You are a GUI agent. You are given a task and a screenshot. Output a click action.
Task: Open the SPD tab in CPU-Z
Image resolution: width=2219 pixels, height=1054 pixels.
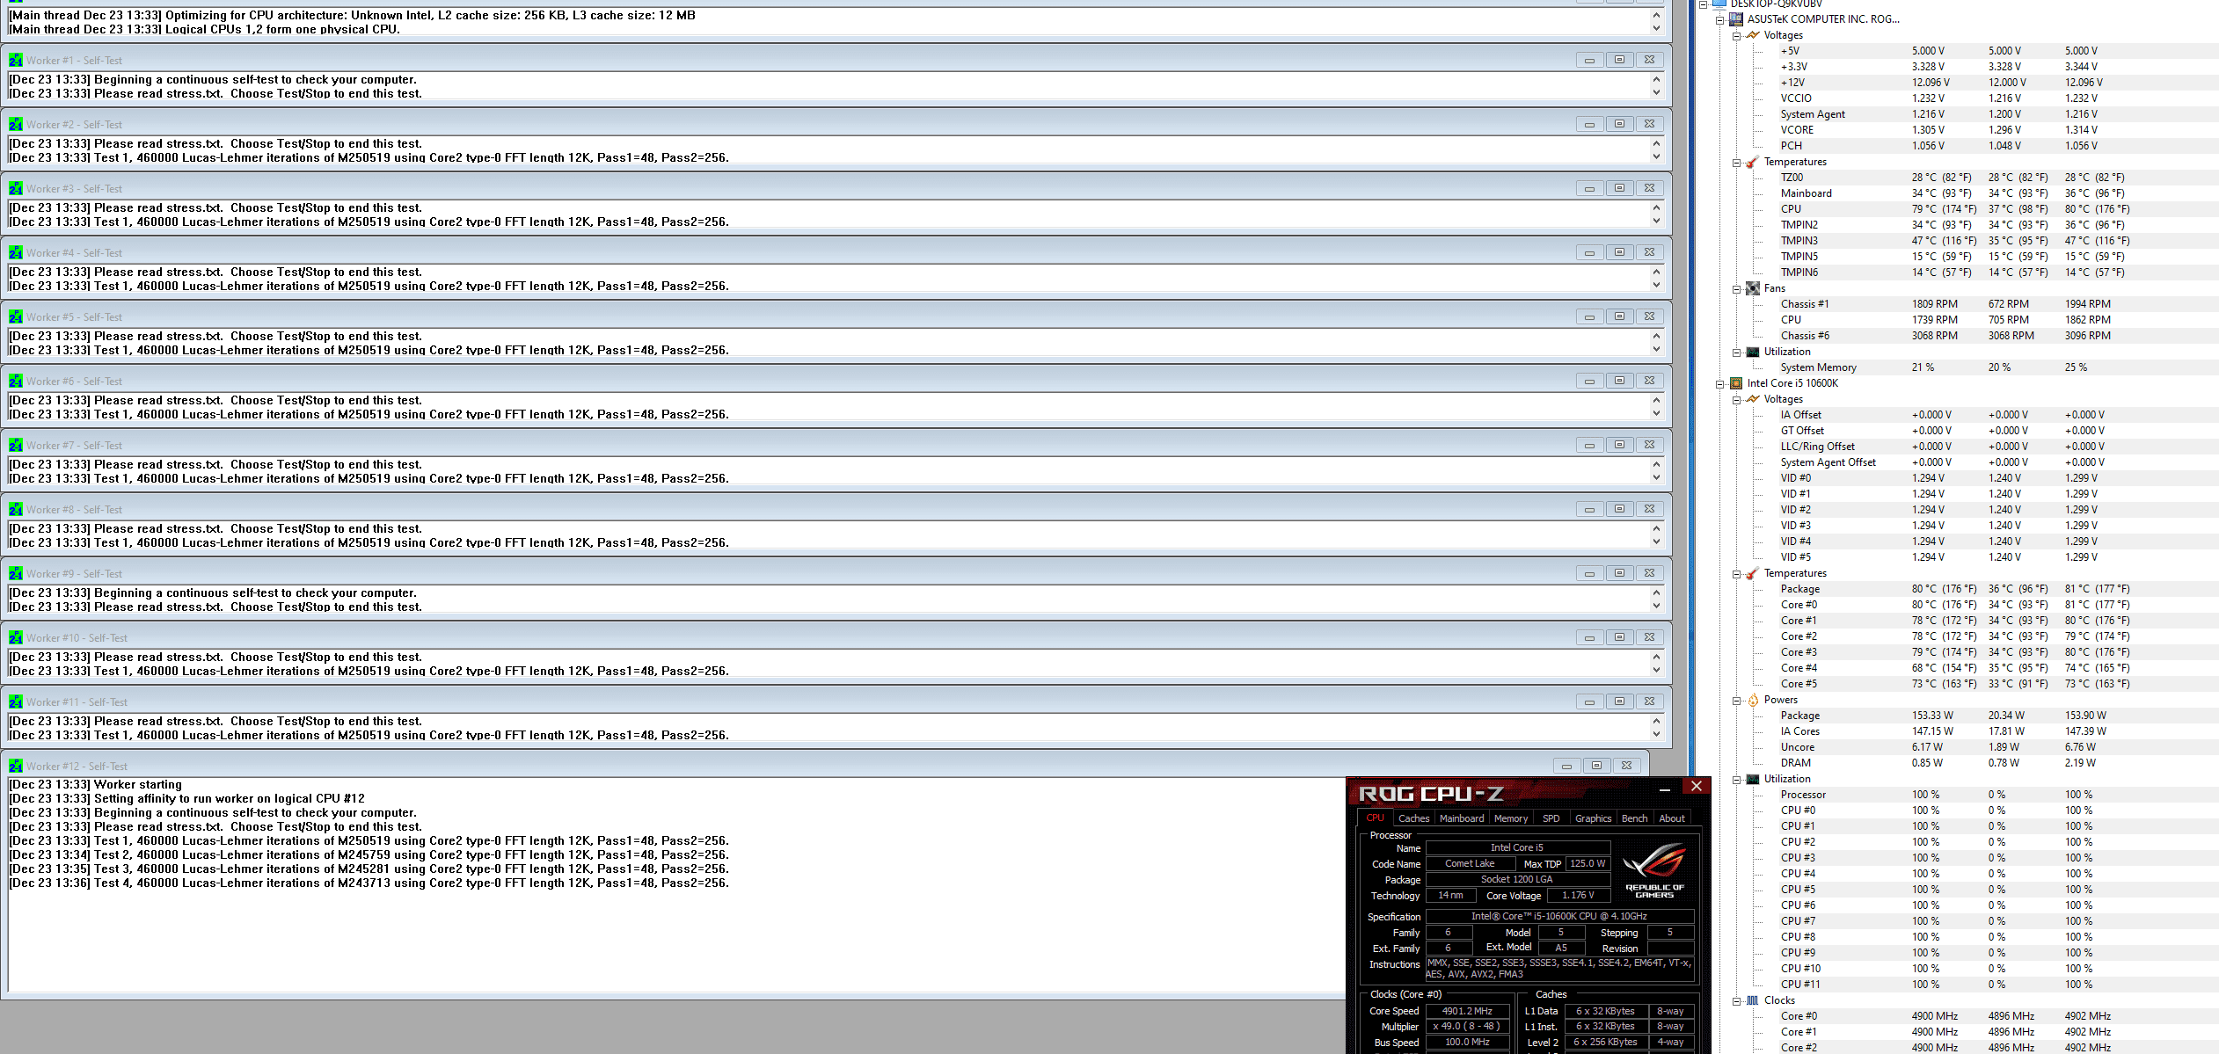(x=1551, y=818)
